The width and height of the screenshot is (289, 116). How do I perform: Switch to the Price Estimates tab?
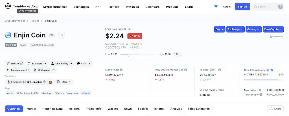tap(199, 109)
